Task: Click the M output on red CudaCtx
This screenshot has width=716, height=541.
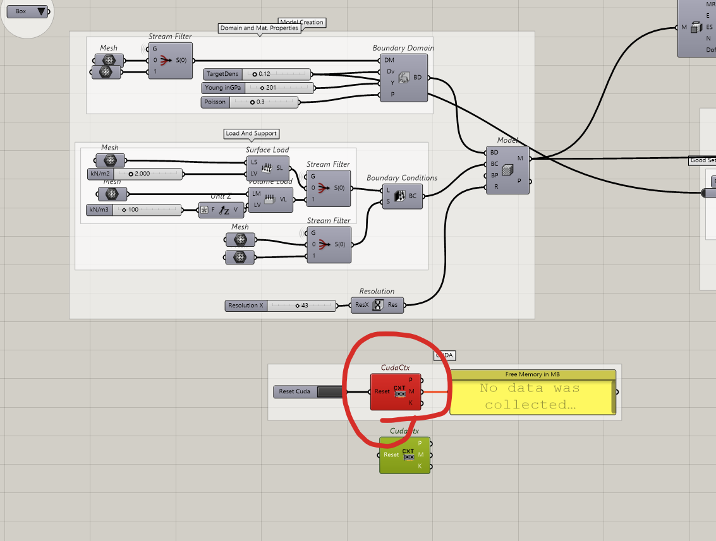Action: click(413, 391)
